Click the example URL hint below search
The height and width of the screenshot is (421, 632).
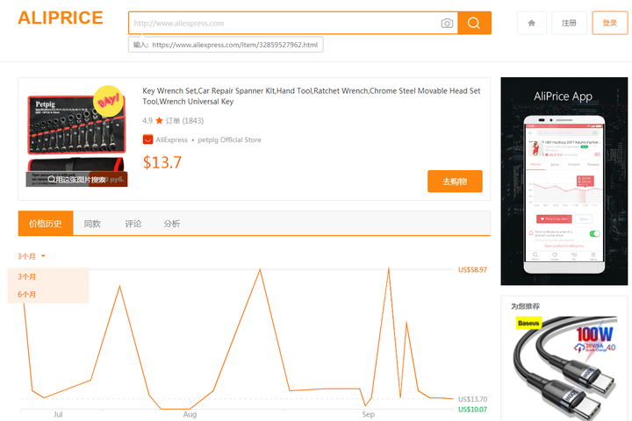(226, 45)
